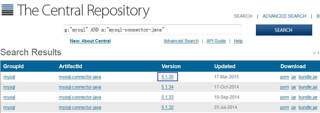Click mysql GroupId in first result row
The height and width of the screenshot is (113, 320).
click(9, 77)
